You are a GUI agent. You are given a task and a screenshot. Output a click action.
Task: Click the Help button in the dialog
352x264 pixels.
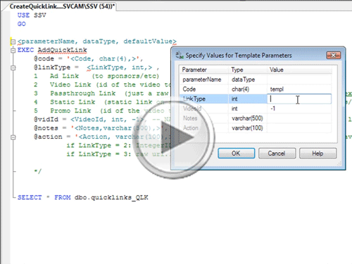(318, 153)
